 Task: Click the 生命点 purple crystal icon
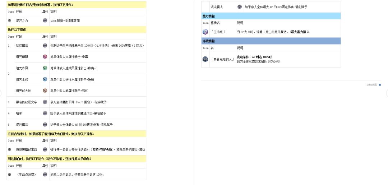click(x=205, y=32)
